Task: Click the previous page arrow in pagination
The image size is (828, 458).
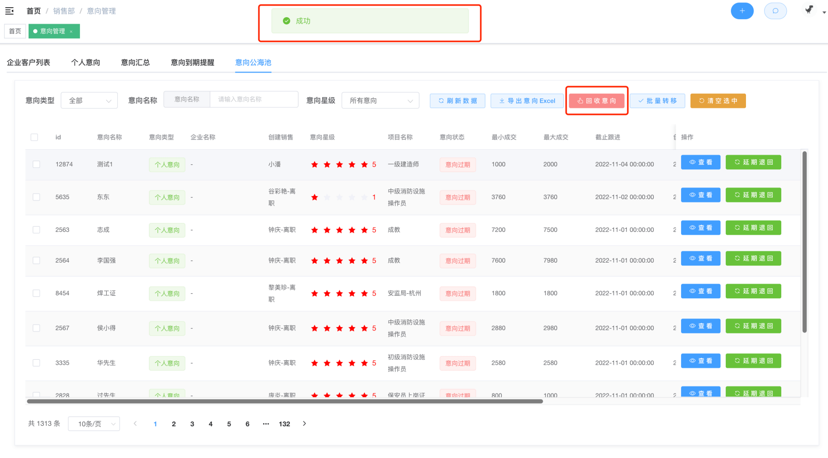Action: pos(135,424)
